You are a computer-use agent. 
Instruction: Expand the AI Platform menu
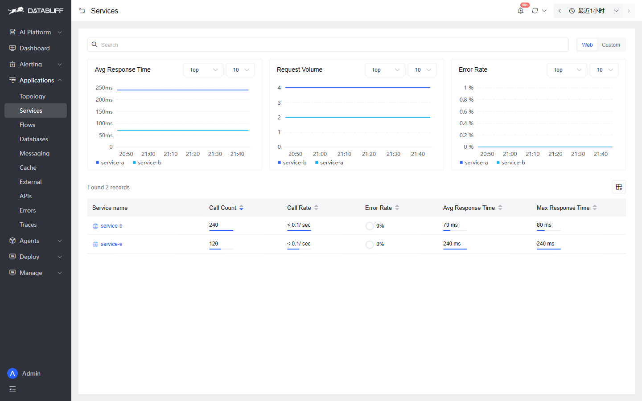click(36, 32)
